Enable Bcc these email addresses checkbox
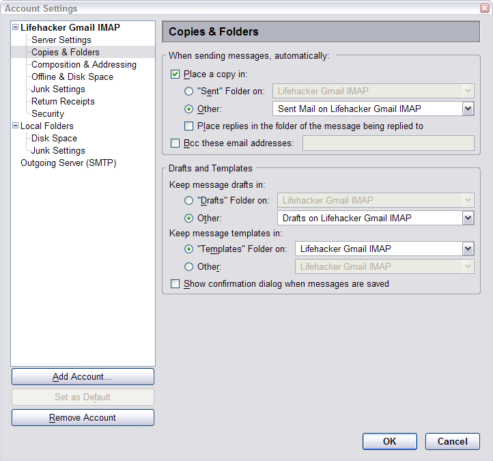The height and width of the screenshot is (461, 493). (x=175, y=143)
